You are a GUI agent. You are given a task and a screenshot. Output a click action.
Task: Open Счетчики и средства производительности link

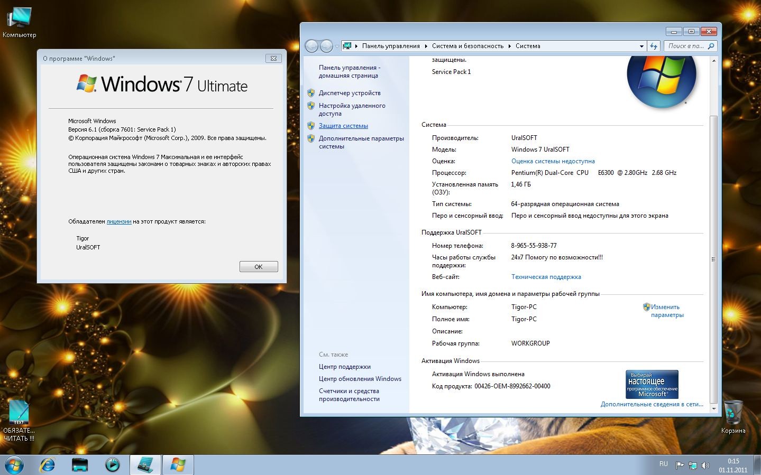tap(349, 395)
